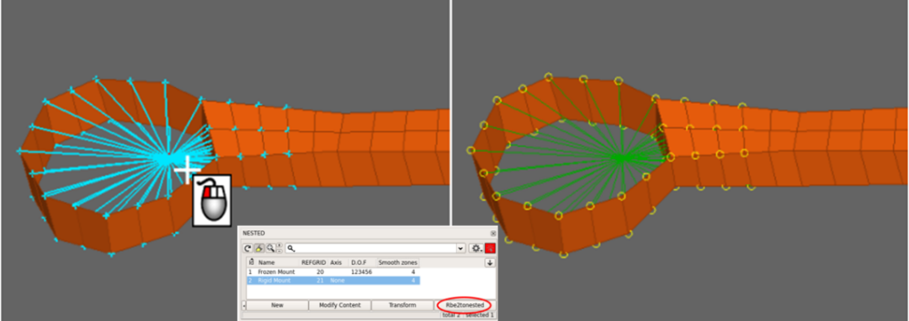The width and height of the screenshot is (909, 321).
Task: Click the Transform button
Action: [x=402, y=305]
